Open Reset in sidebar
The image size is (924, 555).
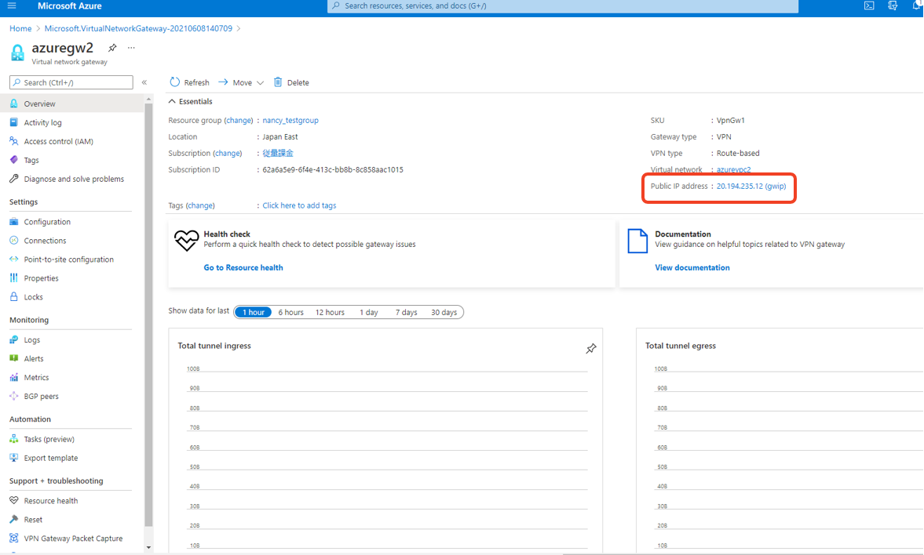point(33,520)
